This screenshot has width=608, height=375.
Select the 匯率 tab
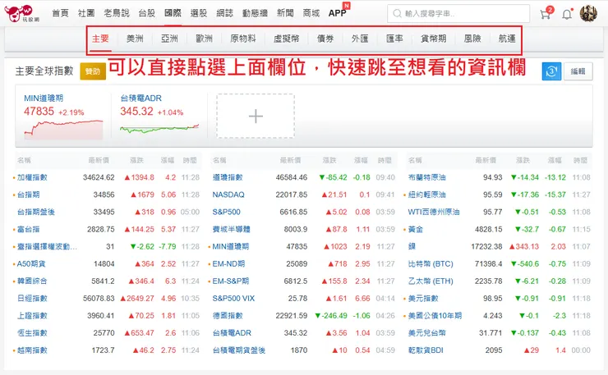tap(394, 39)
